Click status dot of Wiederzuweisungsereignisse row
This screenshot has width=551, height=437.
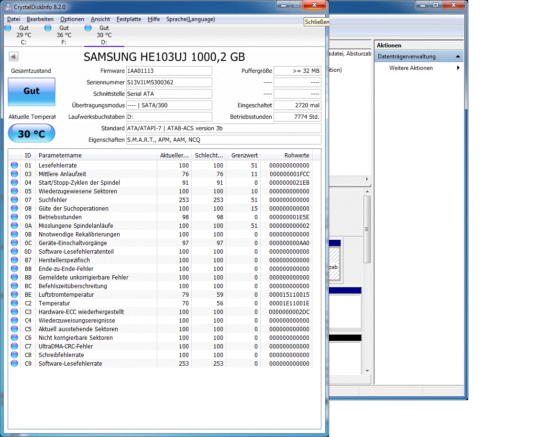coord(14,320)
